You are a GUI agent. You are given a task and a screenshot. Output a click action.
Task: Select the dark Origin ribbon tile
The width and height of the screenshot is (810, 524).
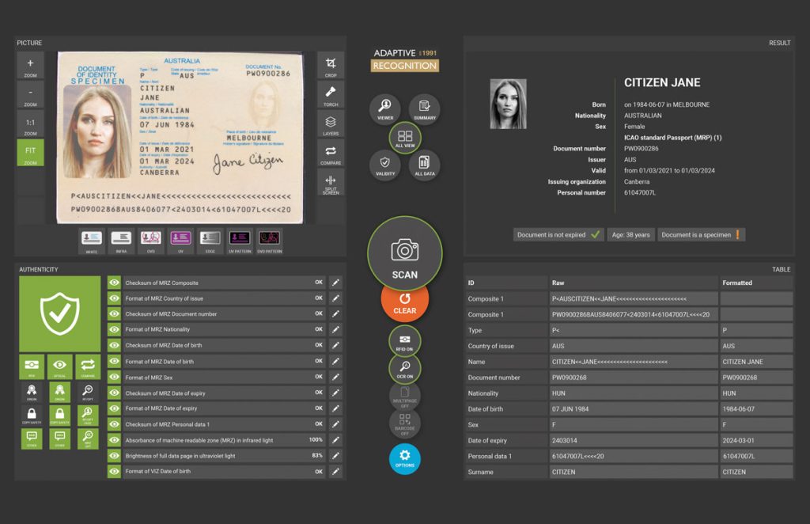pyautogui.click(x=32, y=393)
